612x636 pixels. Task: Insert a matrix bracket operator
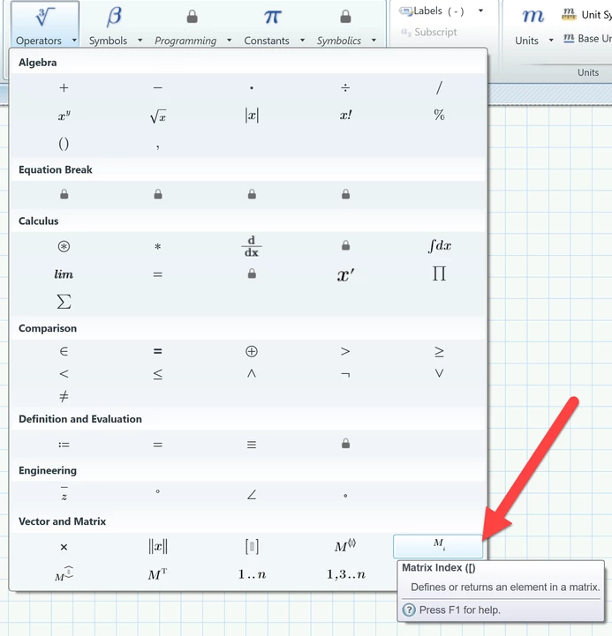[252, 547]
